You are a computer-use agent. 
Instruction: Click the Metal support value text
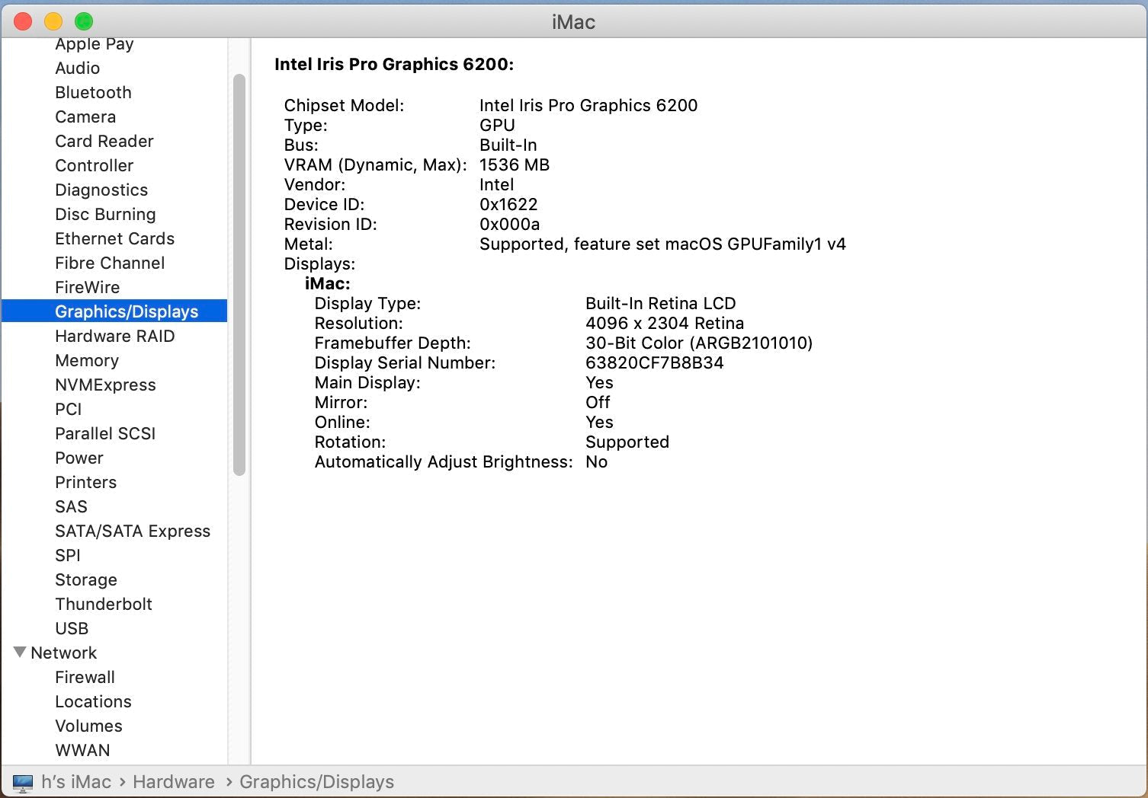point(662,244)
